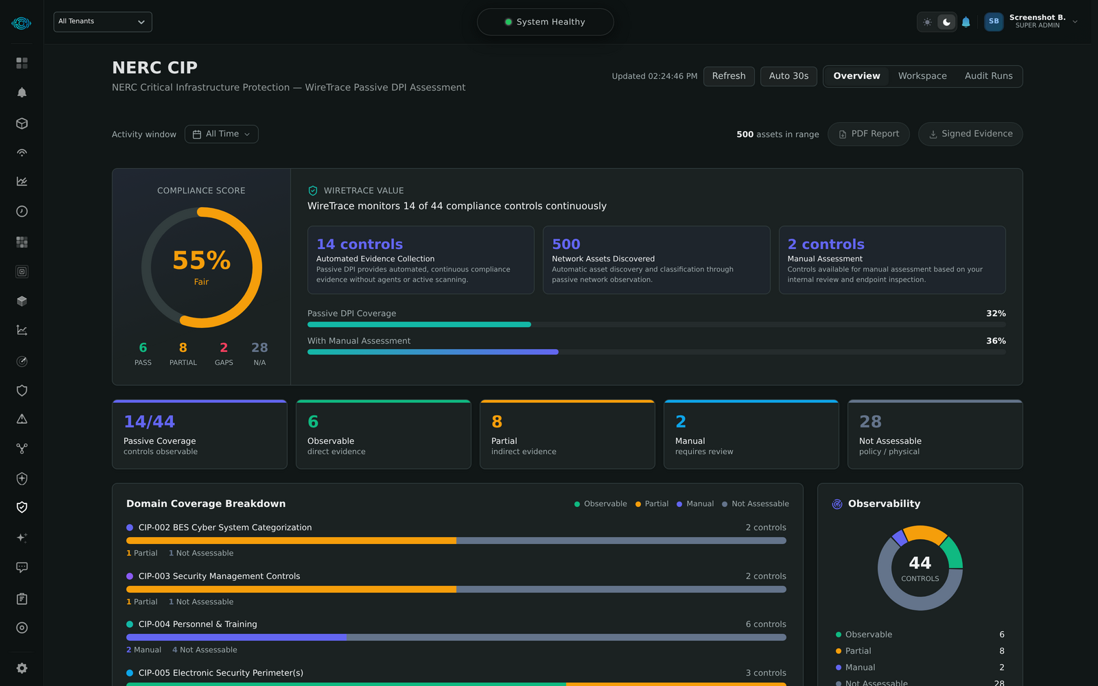Open the 6 Observable direct evidence card

tap(384, 434)
